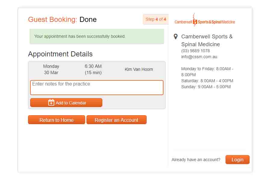This screenshot has width=271, height=180.
Task: Click the phone number (03) 9889 1078
Action: pos(195,51)
